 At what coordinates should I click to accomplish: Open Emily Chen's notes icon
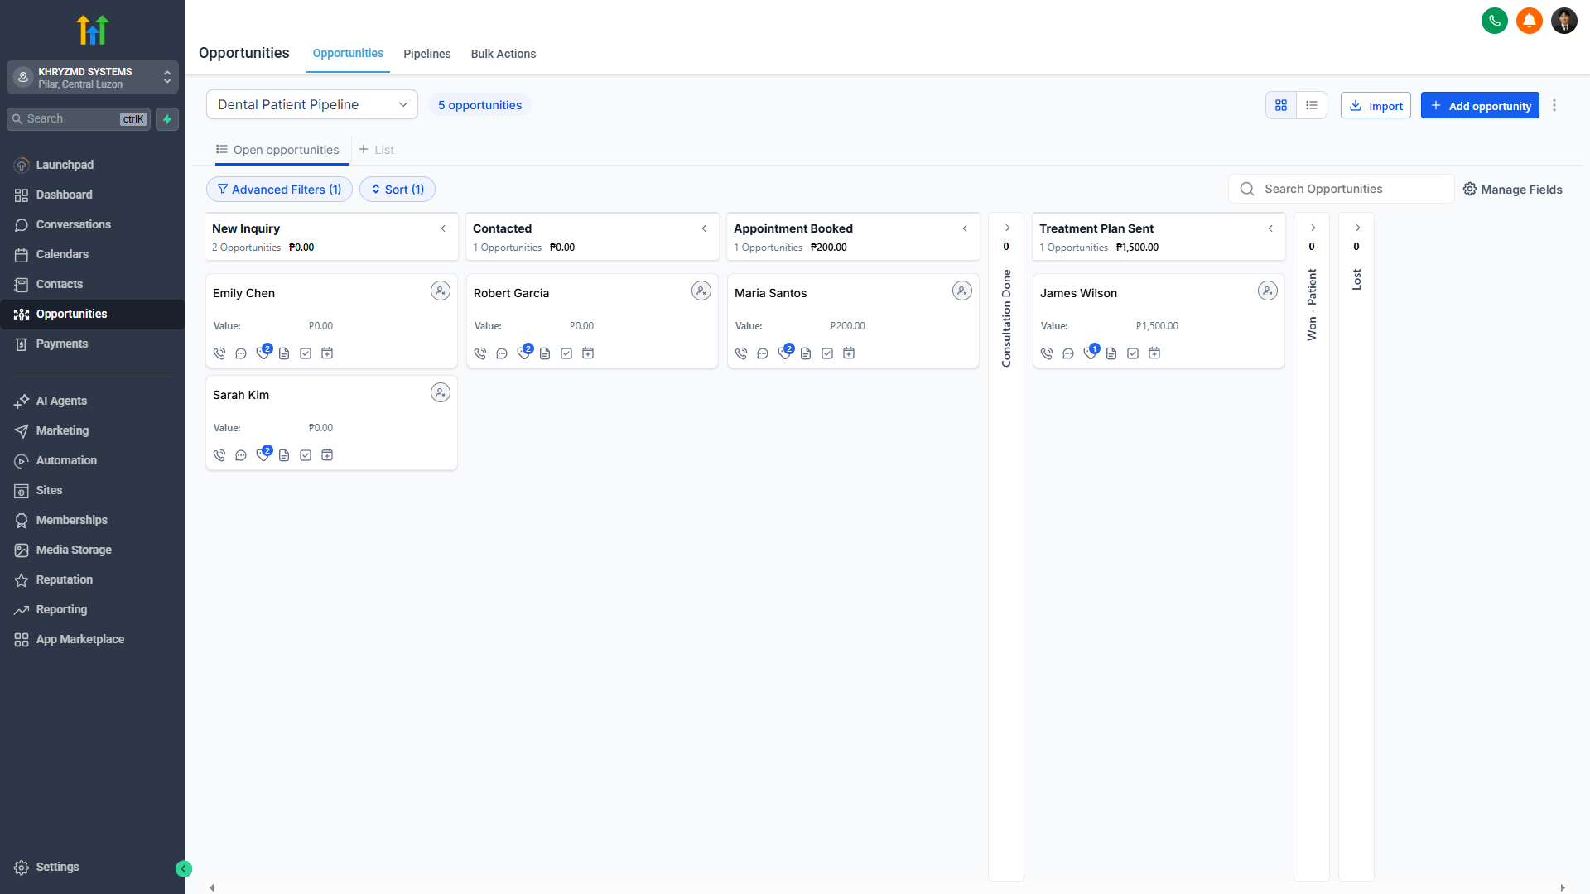[284, 353]
